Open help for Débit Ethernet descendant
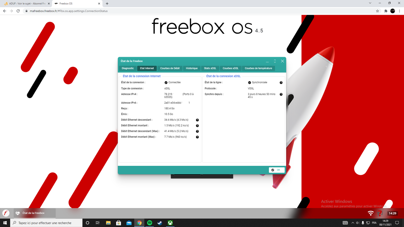 click(x=197, y=120)
